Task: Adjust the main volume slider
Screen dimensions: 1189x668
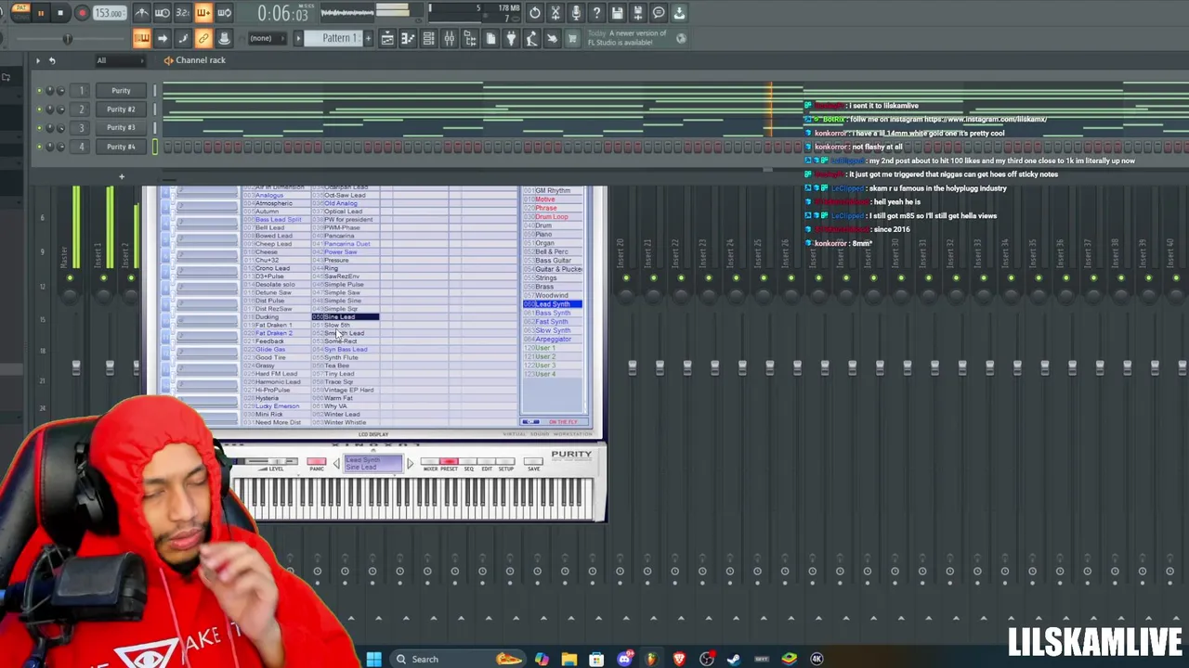Action: tap(67, 38)
